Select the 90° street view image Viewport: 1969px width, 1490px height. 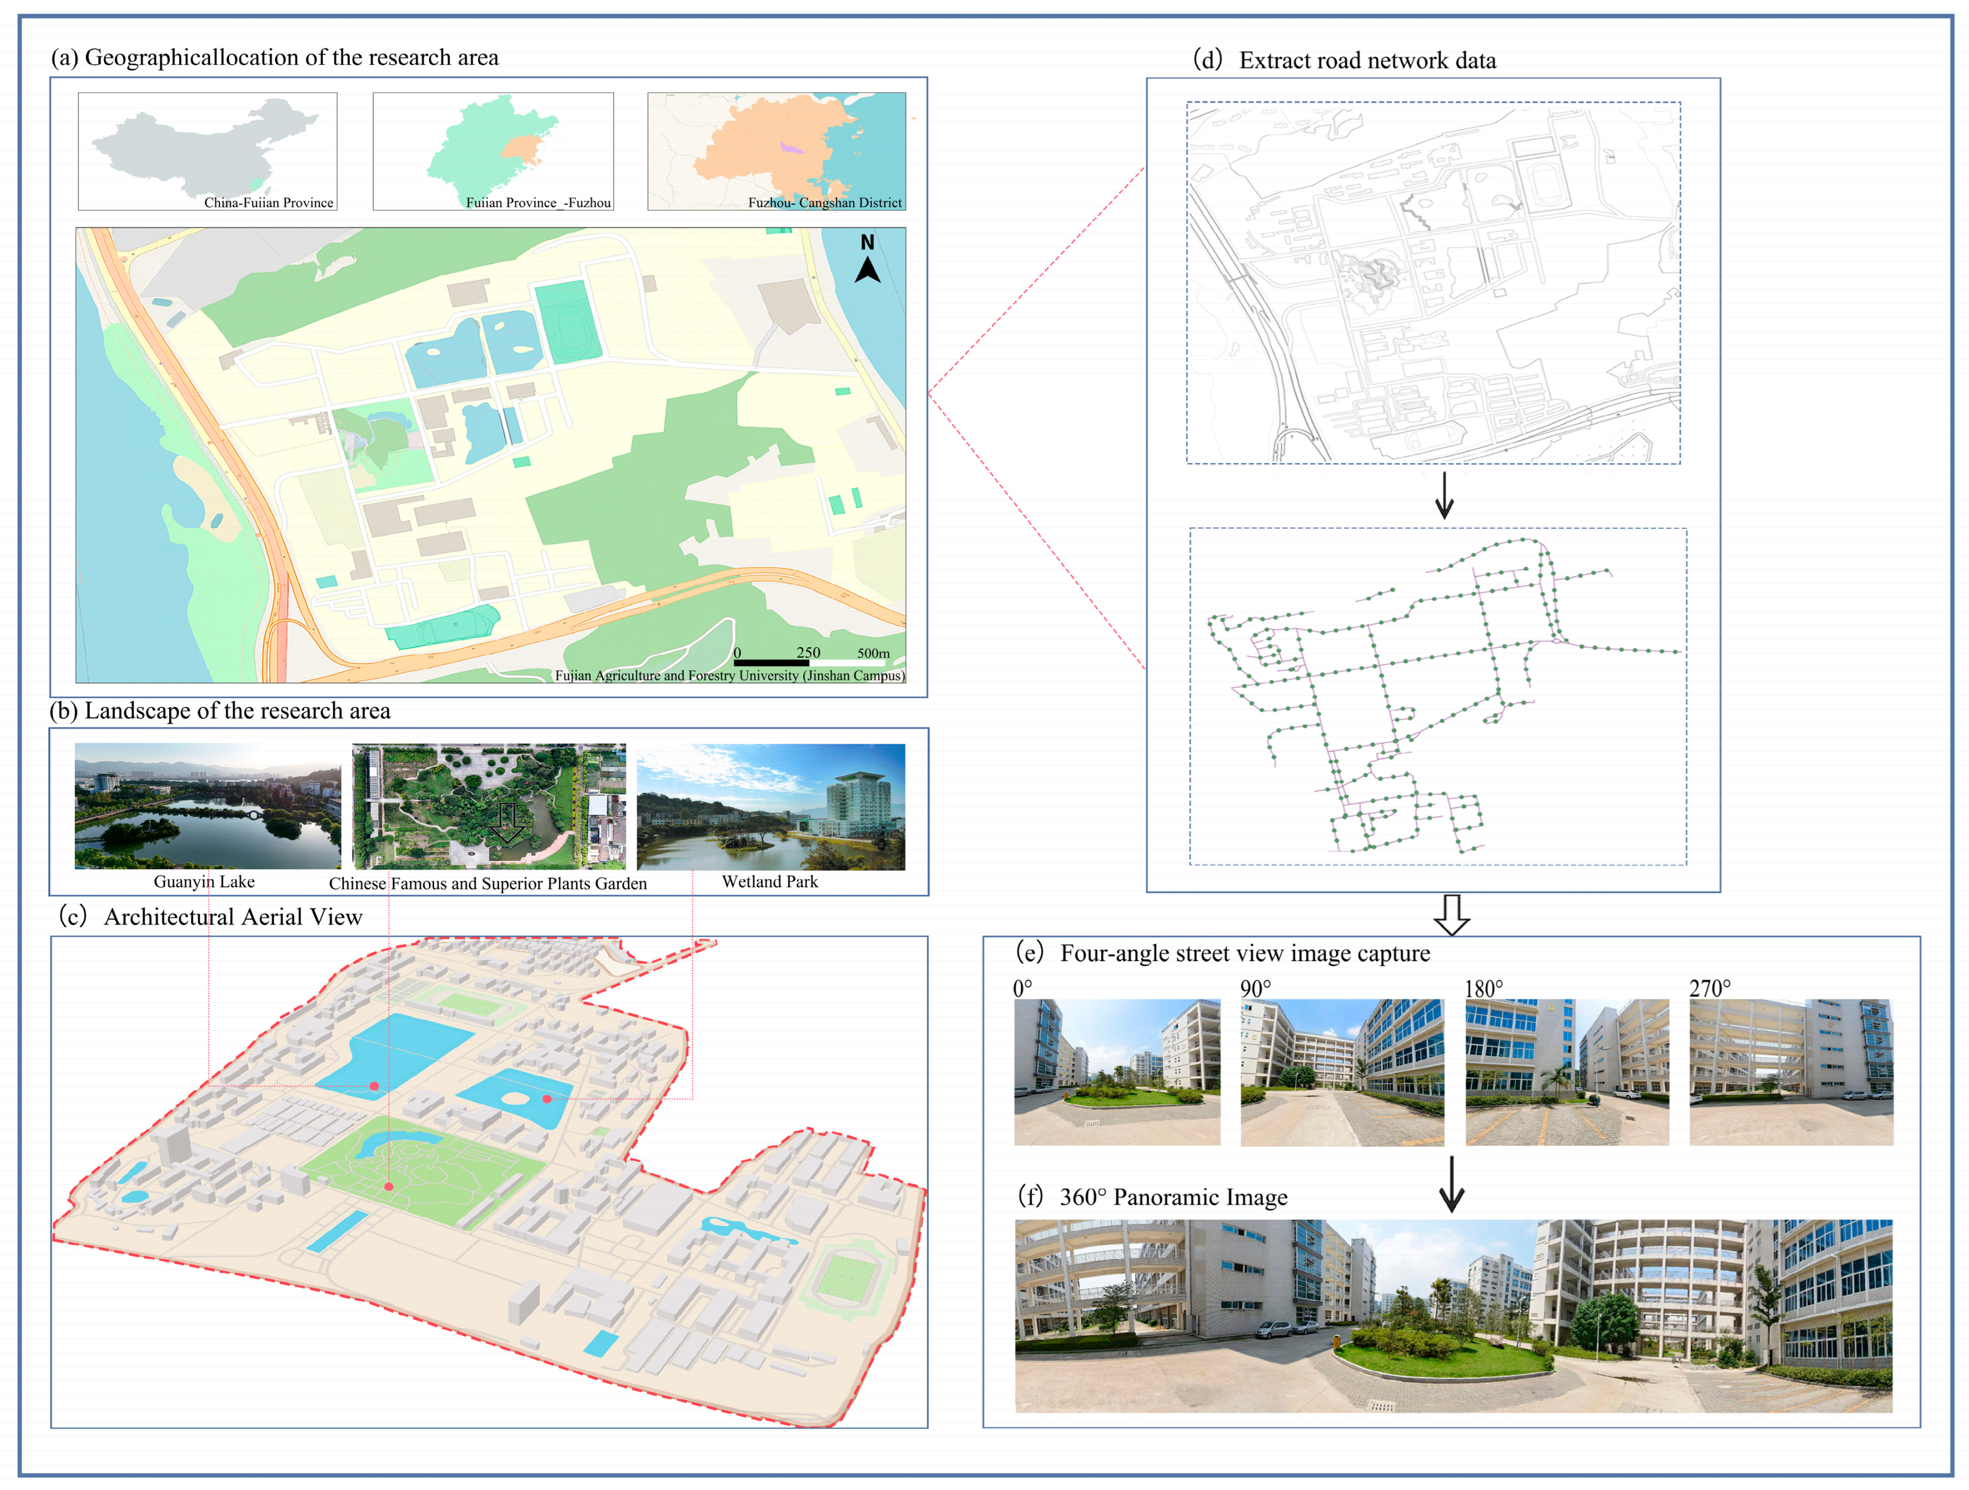click(1342, 1072)
